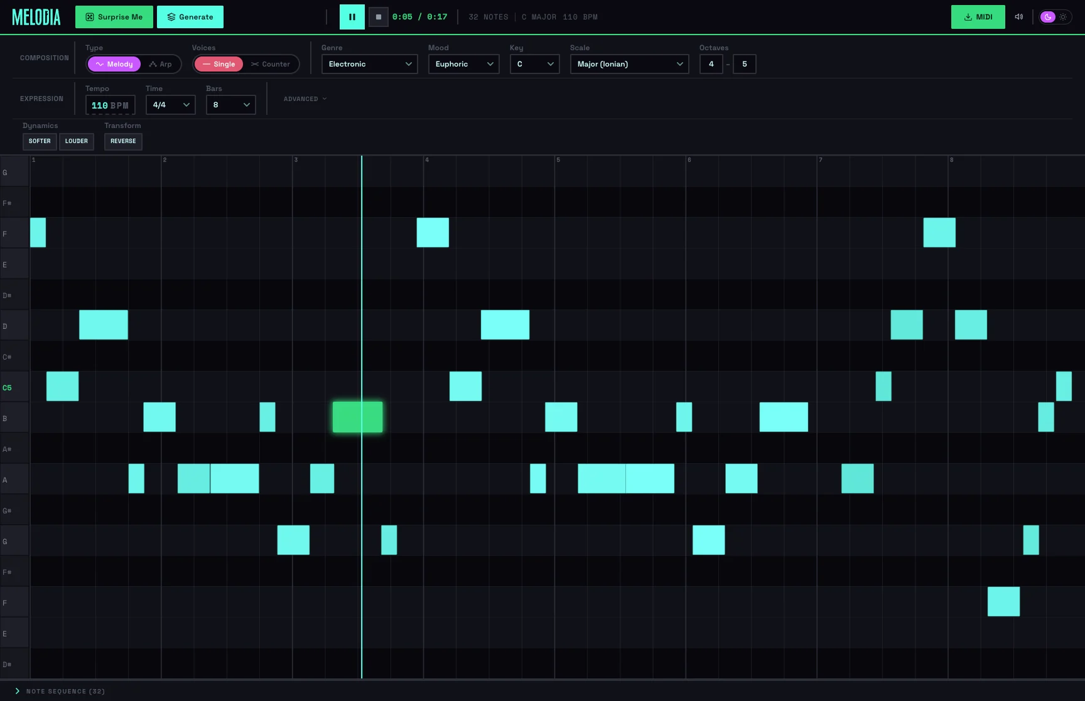Pause the melody playback
This screenshot has width=1085, height=701.
coord(352,17)
